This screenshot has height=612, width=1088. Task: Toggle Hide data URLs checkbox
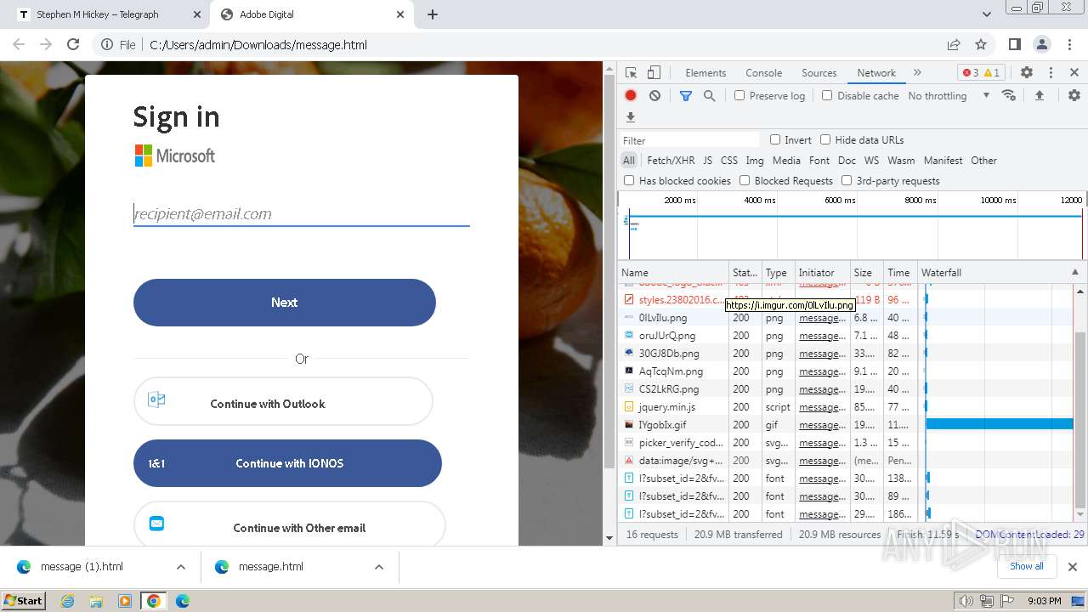coord(825,139)
